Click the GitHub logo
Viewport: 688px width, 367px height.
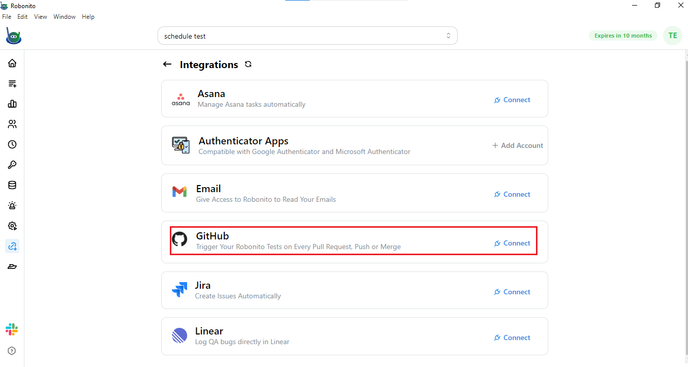(x=180, y=239)
